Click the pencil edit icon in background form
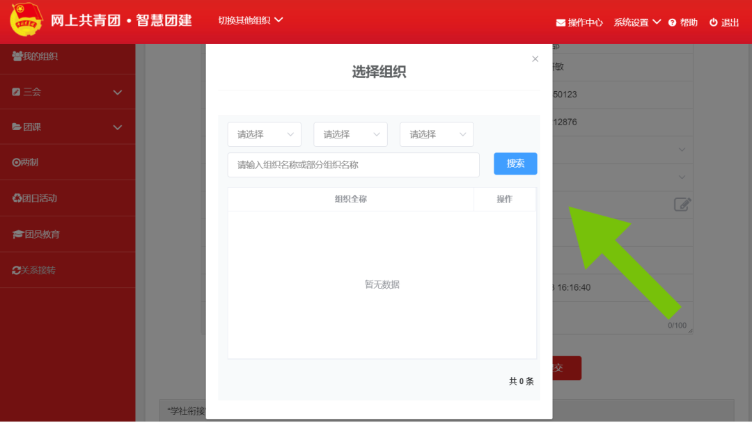 [x=682, y=205]
